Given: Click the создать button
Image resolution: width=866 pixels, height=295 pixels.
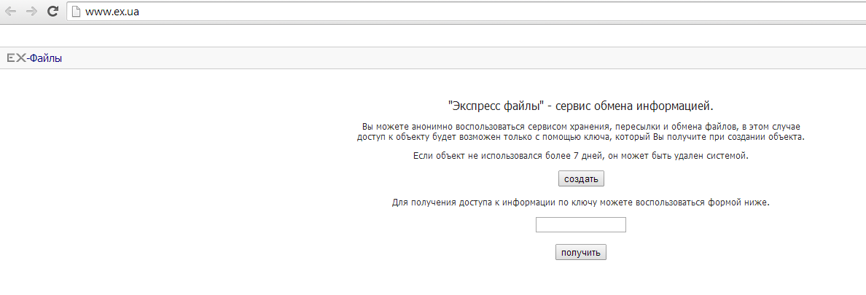Looking at the screenshot, I should 581,179.
